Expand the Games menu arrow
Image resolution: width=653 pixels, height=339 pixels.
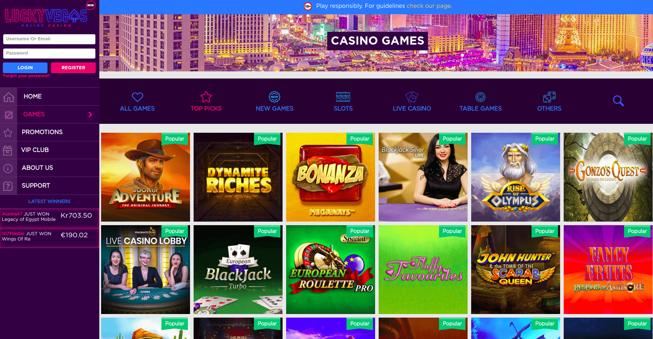click(90, 115)
